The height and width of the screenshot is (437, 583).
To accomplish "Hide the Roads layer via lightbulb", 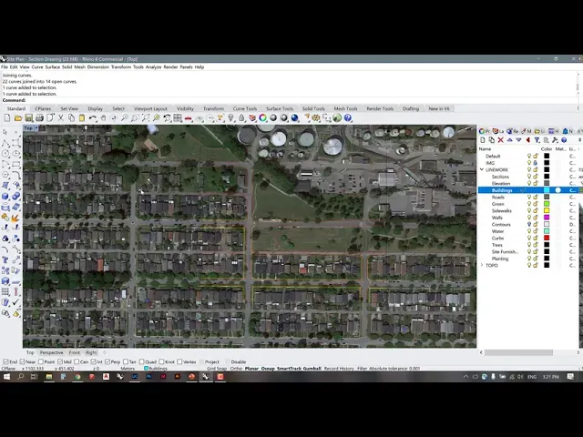I will [x=528, y=197].
